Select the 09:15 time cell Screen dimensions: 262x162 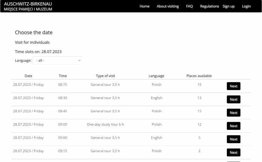coord(62,151)
